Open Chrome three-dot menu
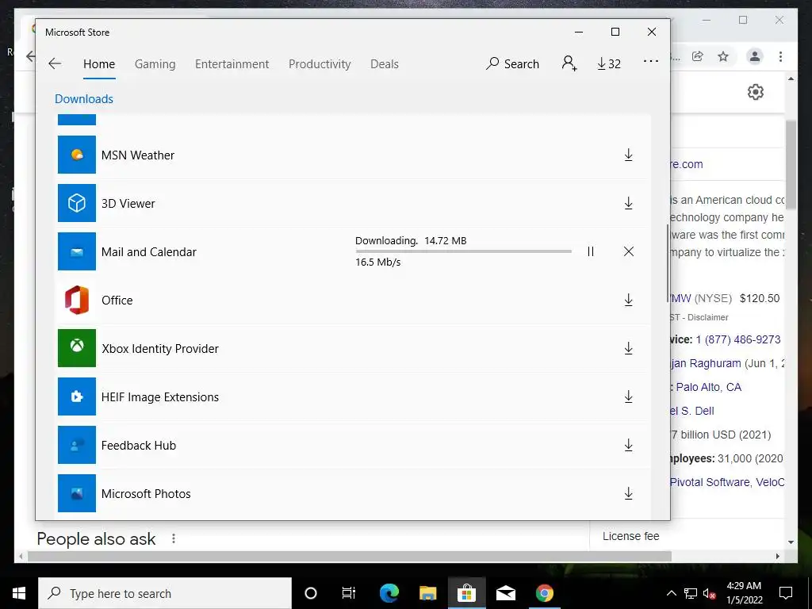The height and width of the screenshot is (609, 812). [x=780, y=56]
